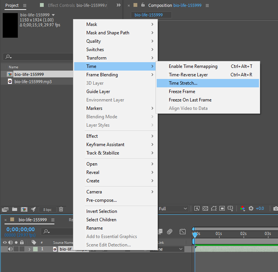This screenshot has height=272, width=278.
Task: Select bio-life-155999.mp3 in Project panel
Action: [x=33, y=82]
